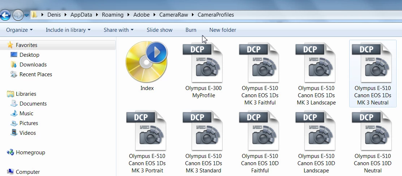Screen dimensions: 402x176
Task: Select the EOS 10D Faithful DCP icon
Action: [x=259, y=131]
